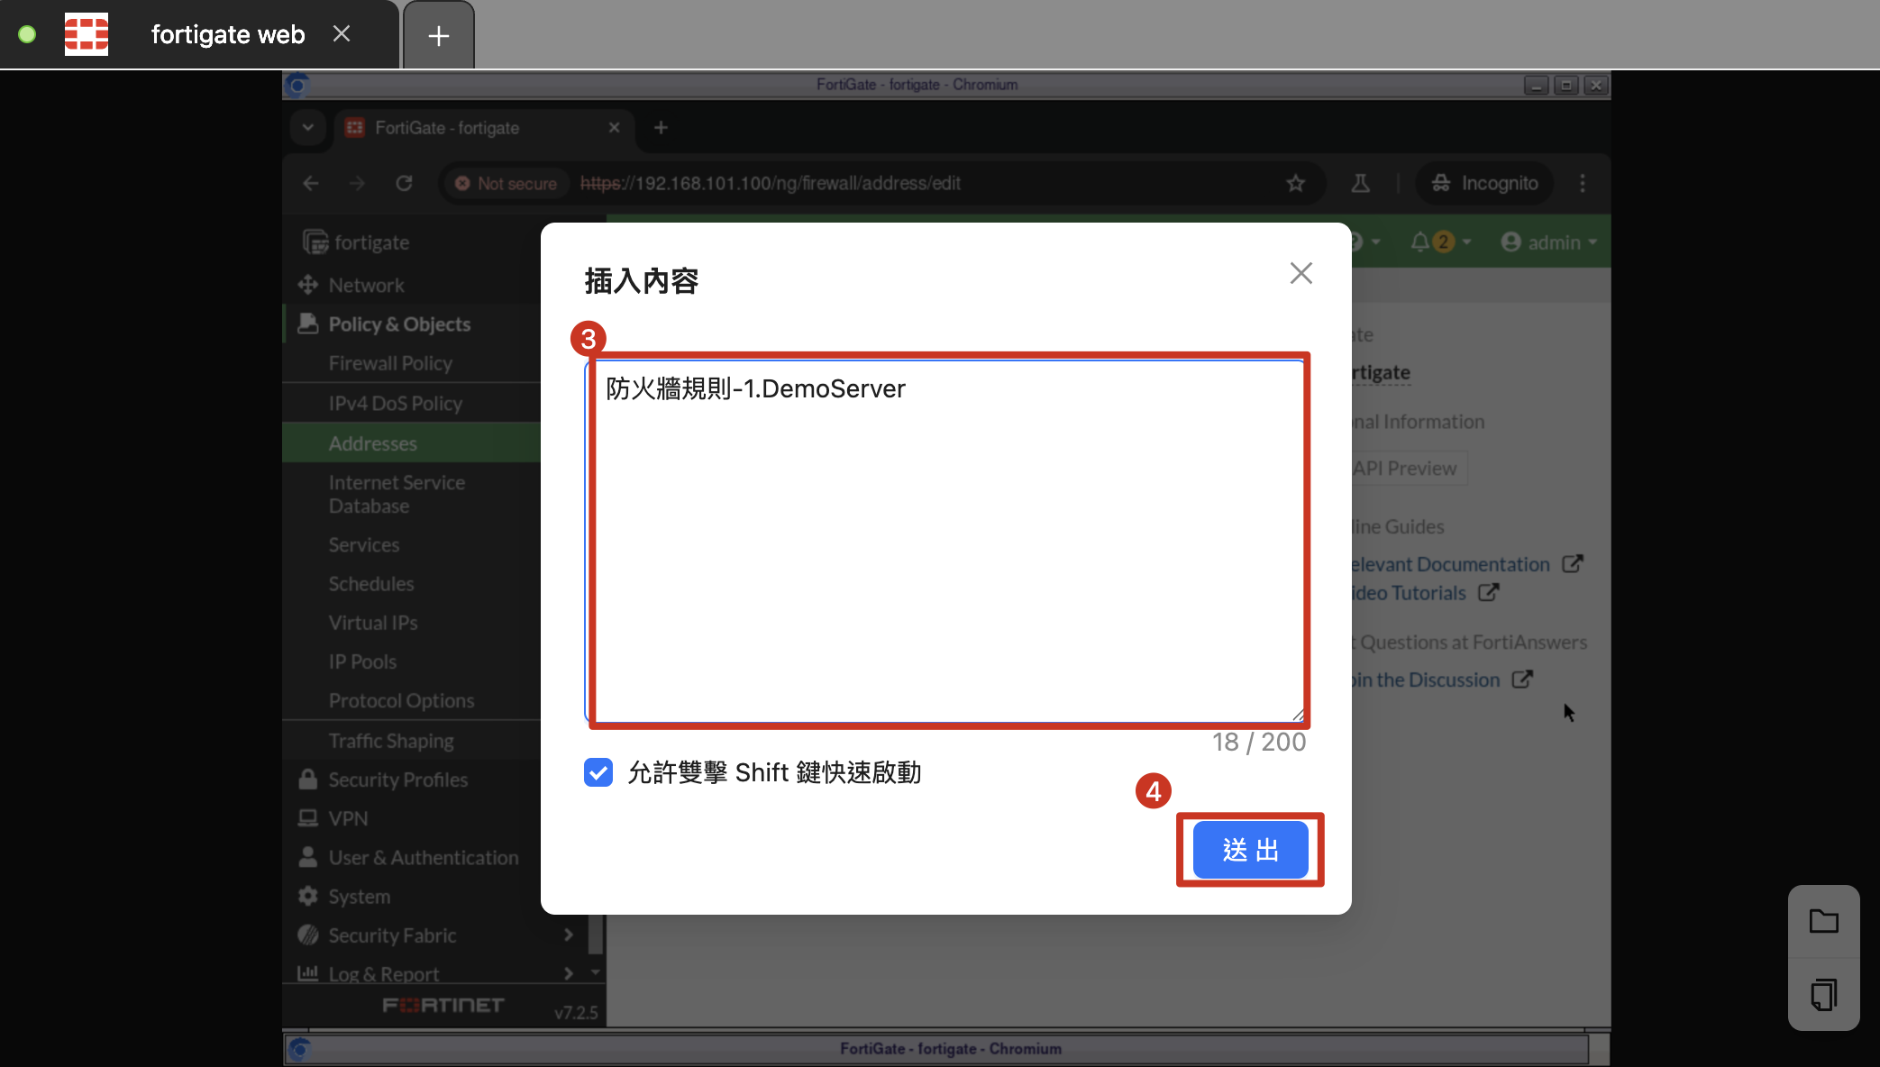Open the Video Tutorials link
The width and height of the screenshot is (1880, 1067).
tap(1410, 593)
